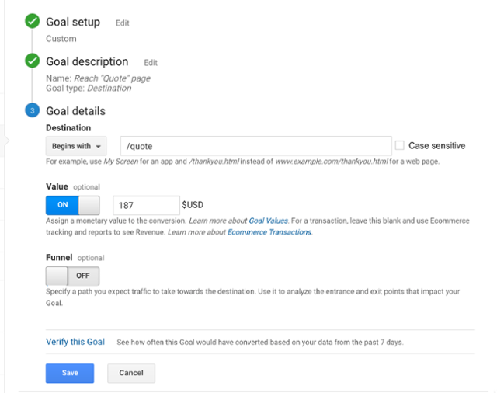This screenshot has height=393, width=497.
Task: Open the Begins with match type dropdown
Action: point(78,146)
